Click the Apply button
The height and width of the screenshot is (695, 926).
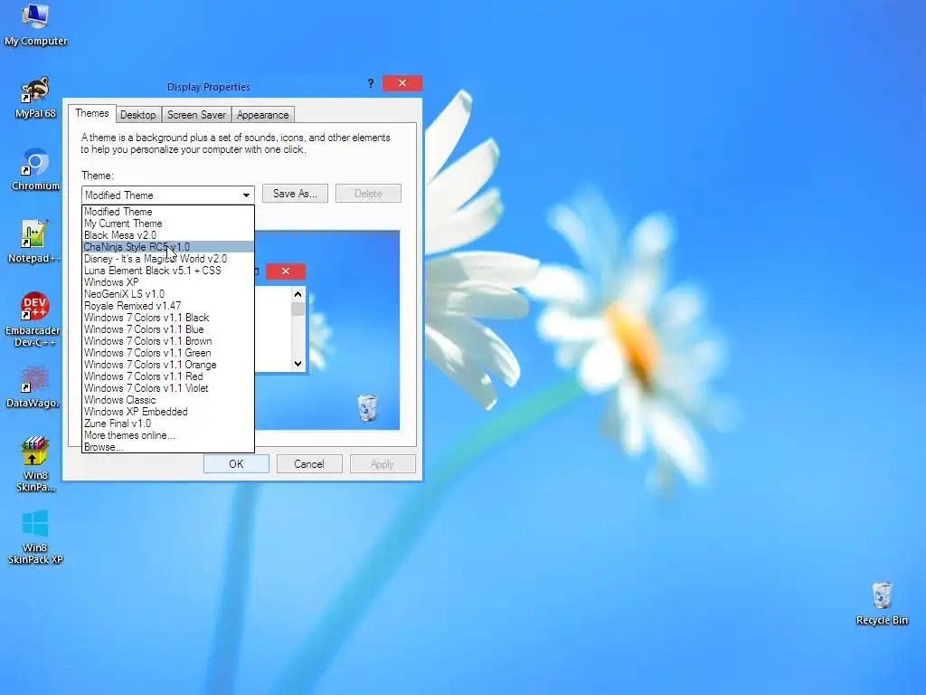383,464
